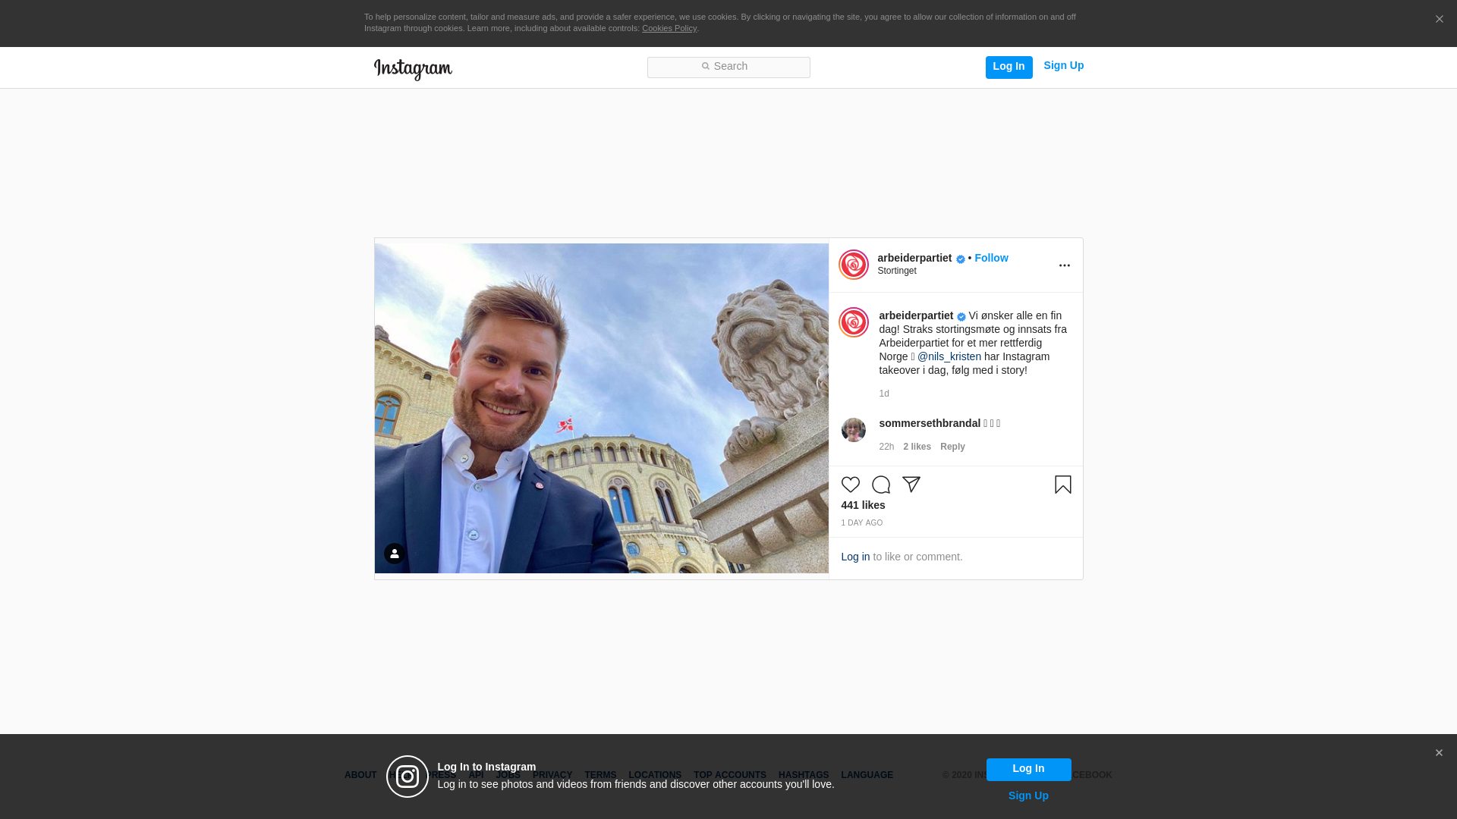Click the header Sign Up link
Image resolution: width=1457 pixels, height=819 pixels.
pyautogui.click(x=1063, y=66)
